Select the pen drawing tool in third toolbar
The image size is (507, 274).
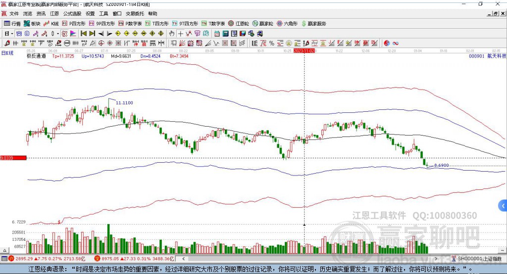click(7, 44)
